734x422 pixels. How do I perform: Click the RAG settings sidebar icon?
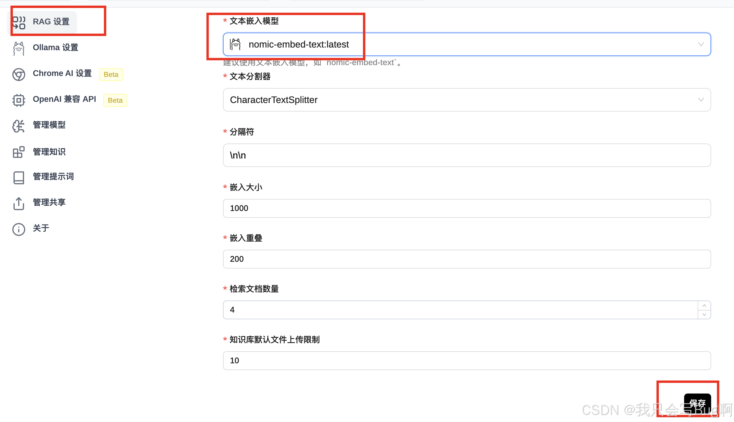coord(19,23)
